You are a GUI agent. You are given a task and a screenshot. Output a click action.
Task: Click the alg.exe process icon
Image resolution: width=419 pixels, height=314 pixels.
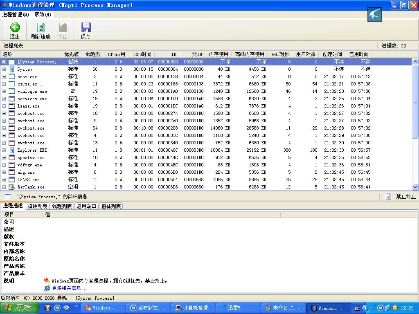[12, 172]
